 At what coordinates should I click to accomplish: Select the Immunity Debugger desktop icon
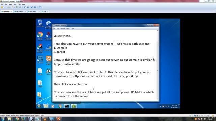pyautogui.click(x=40, y=48)
